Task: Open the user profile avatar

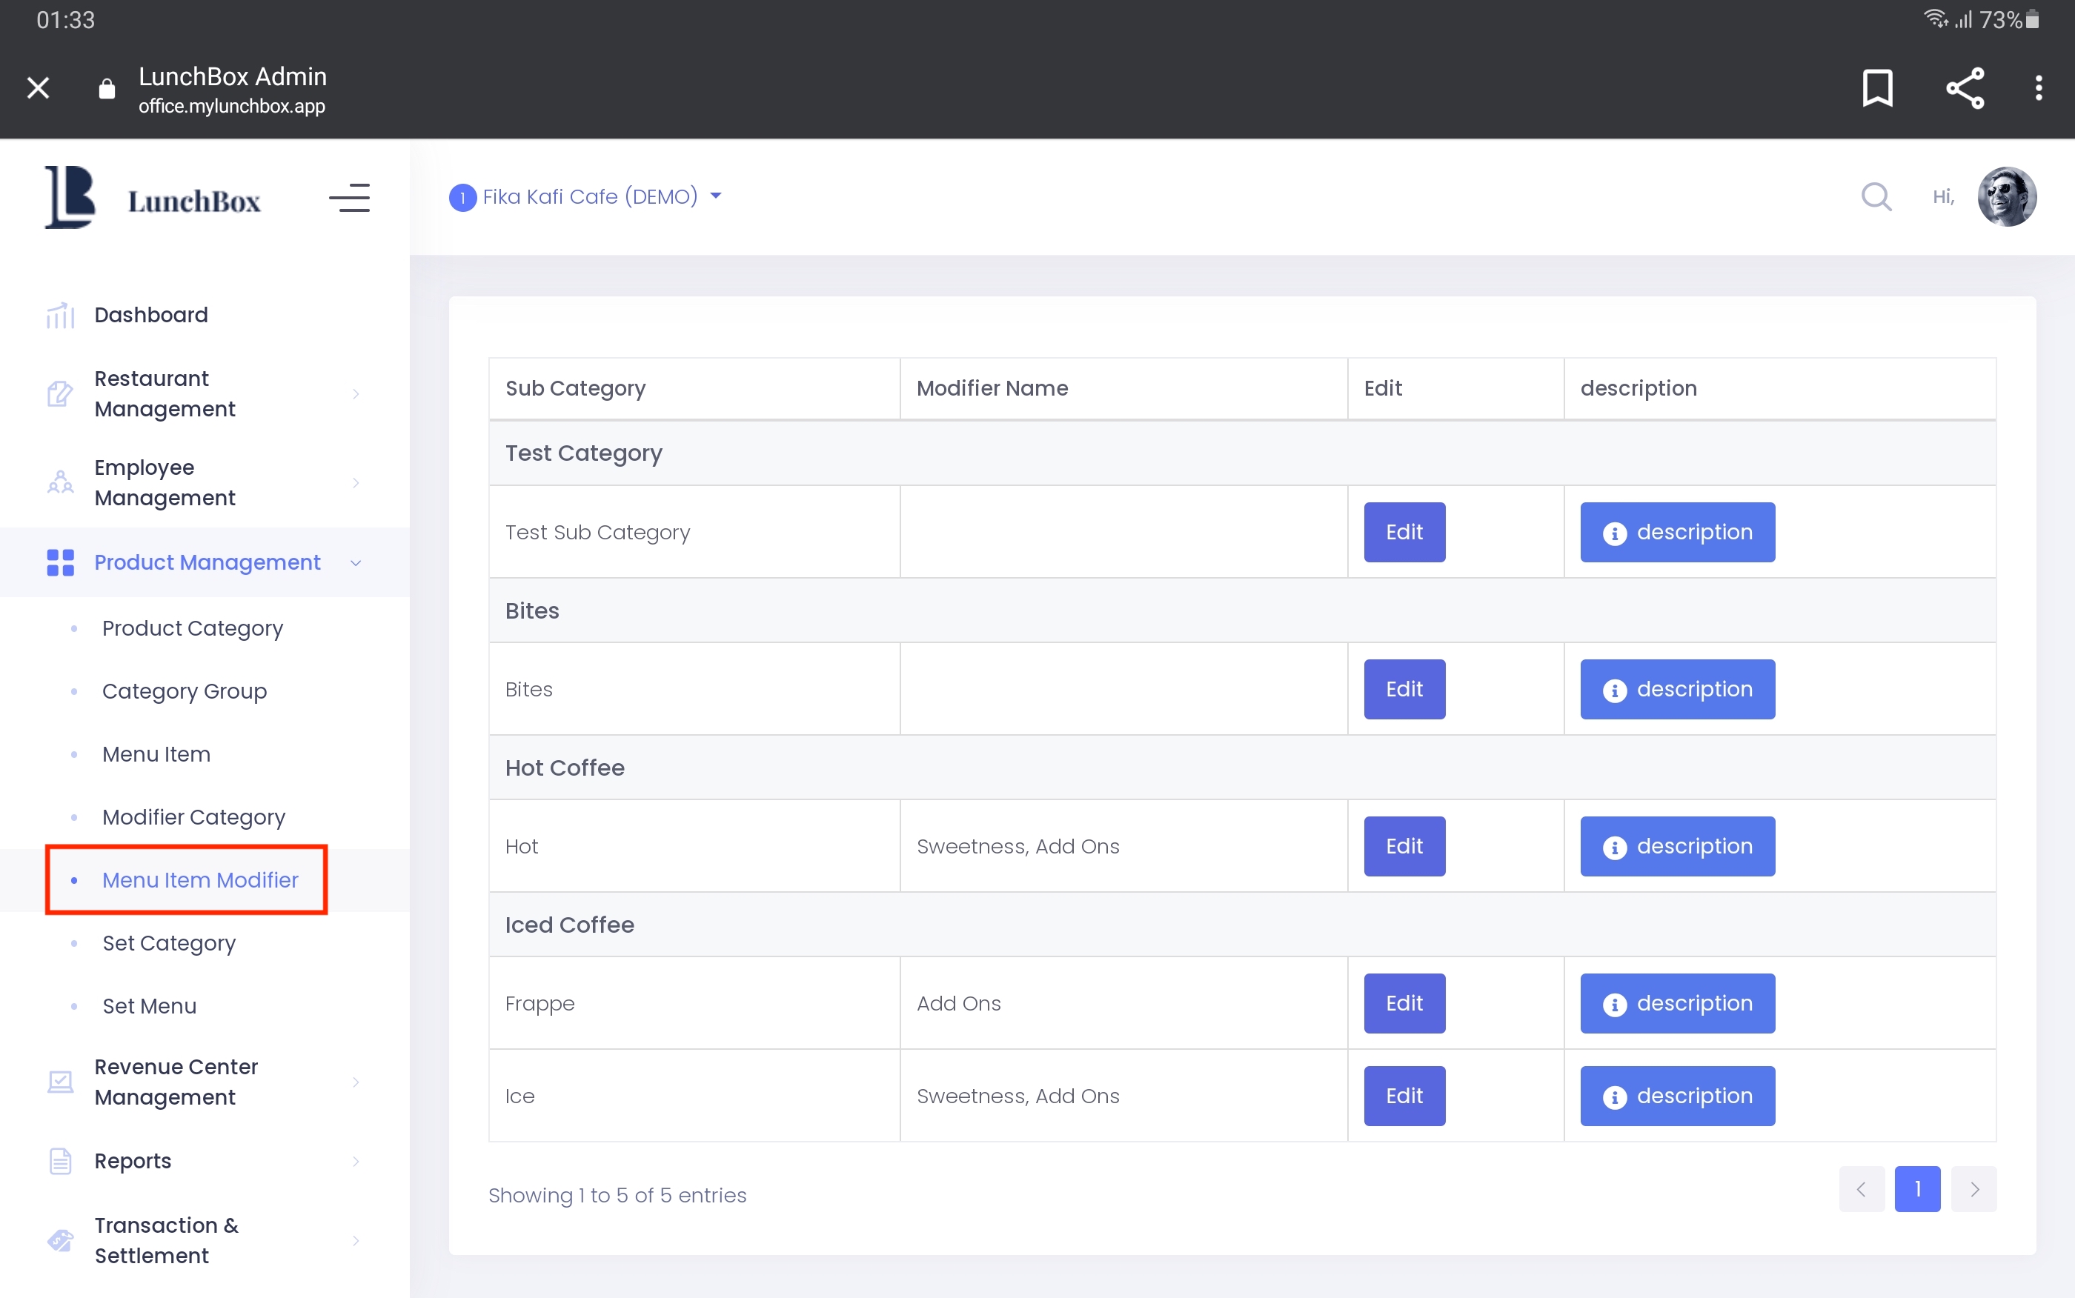Action: 2006,196
